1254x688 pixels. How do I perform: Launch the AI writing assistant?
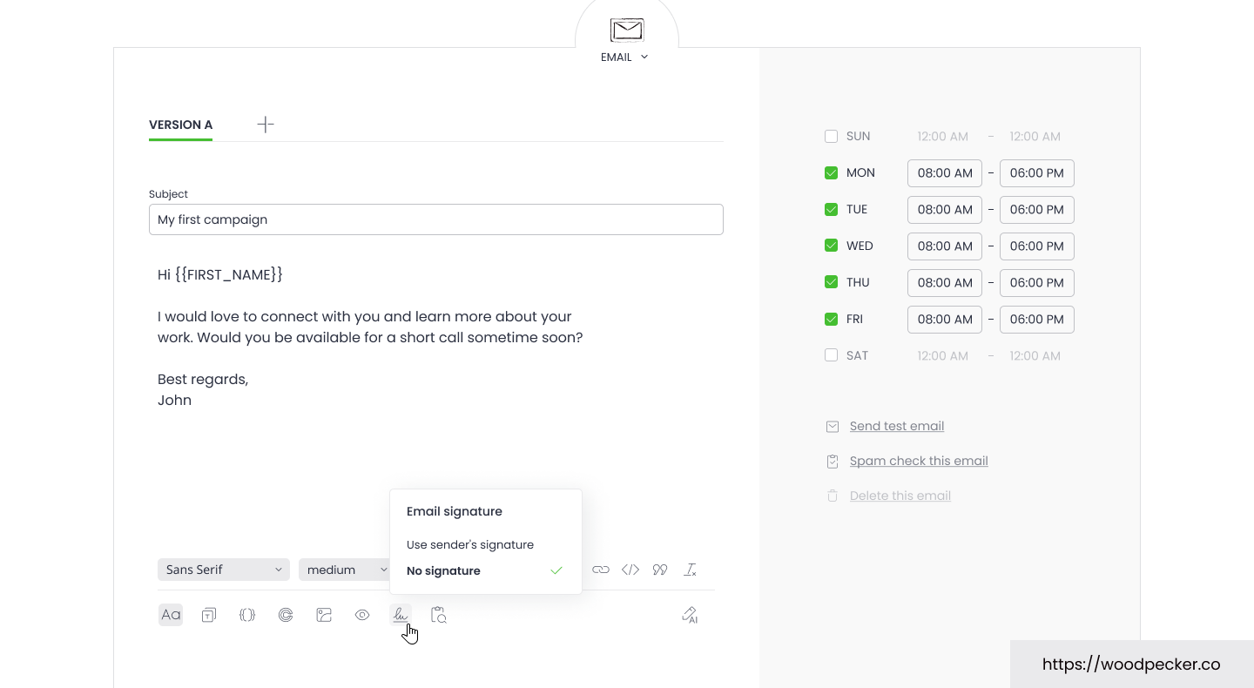pos(689,615)
